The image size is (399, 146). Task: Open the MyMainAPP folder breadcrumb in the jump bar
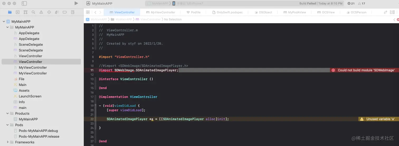(121, 19)
